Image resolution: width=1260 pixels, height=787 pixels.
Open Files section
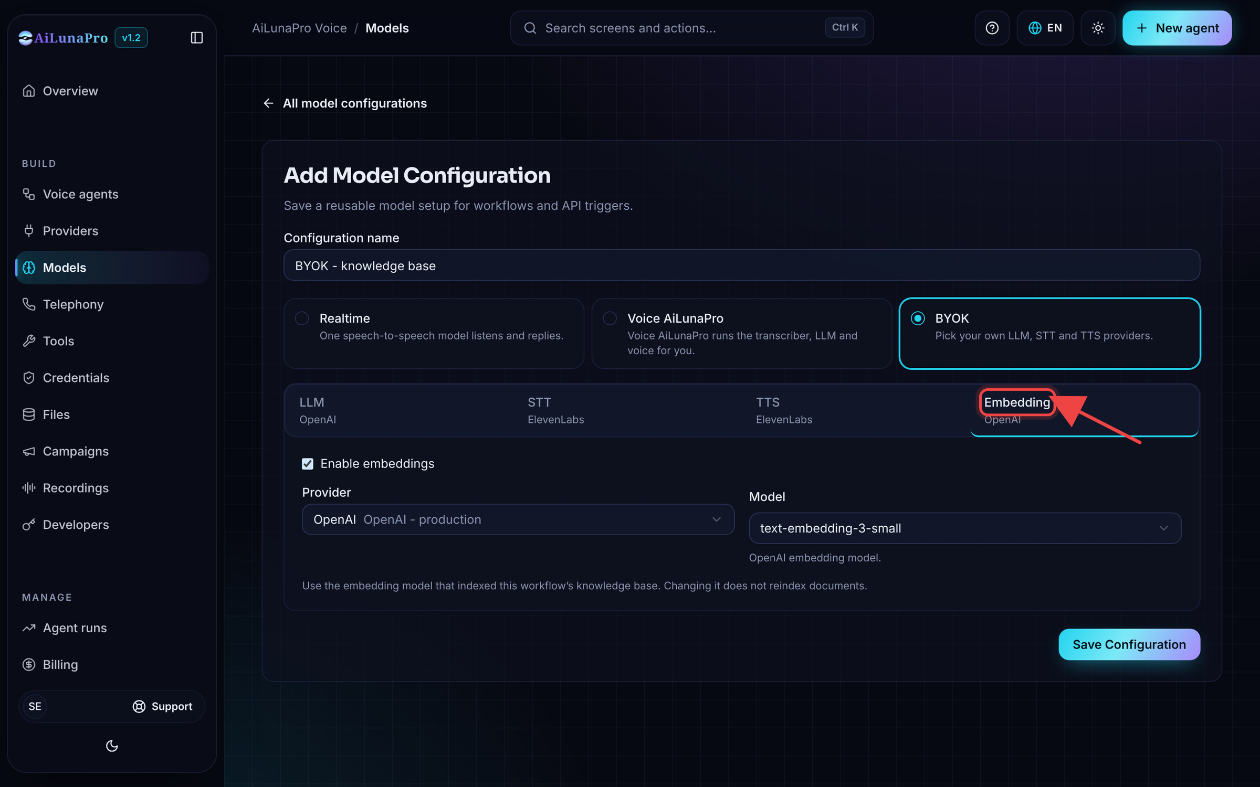click(112, 414)
